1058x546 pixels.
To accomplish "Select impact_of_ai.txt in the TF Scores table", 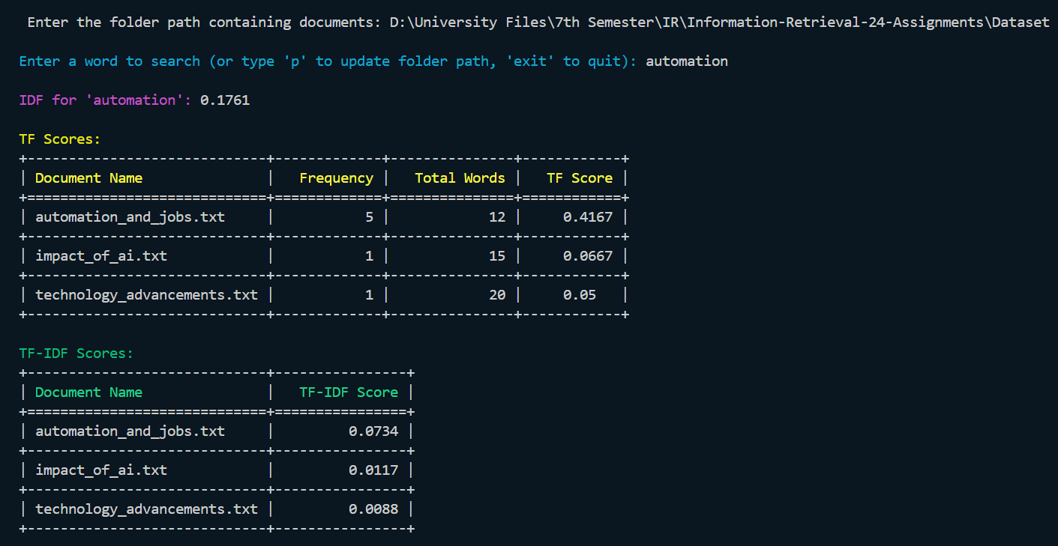I will (101, 256).
